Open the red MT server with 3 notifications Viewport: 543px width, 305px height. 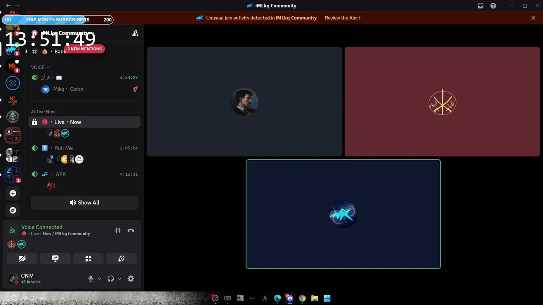(13, 66)
